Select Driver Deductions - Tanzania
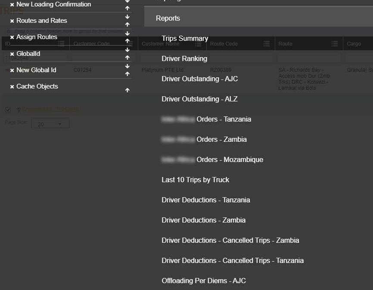 [206, 200]
